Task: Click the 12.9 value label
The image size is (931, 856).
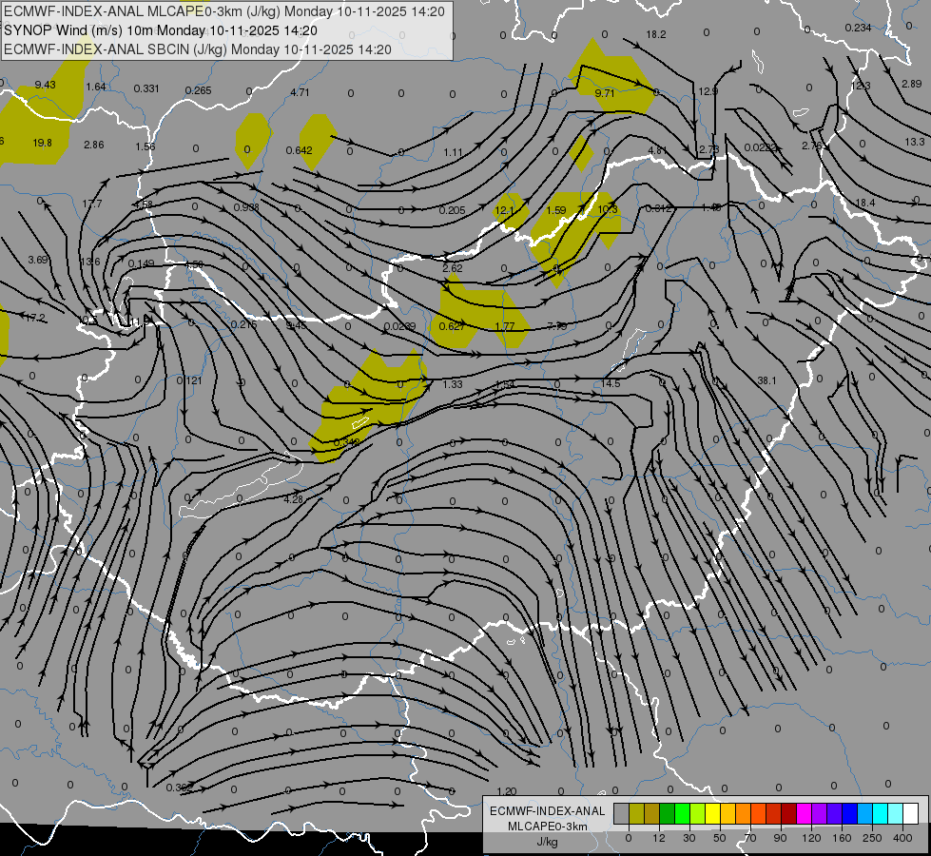Action: (x=708, y=91)
